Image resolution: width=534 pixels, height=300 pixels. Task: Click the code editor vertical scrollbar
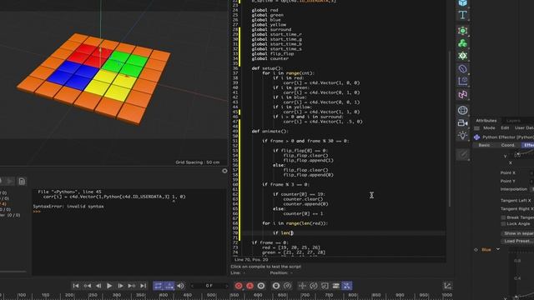[450, 129]
